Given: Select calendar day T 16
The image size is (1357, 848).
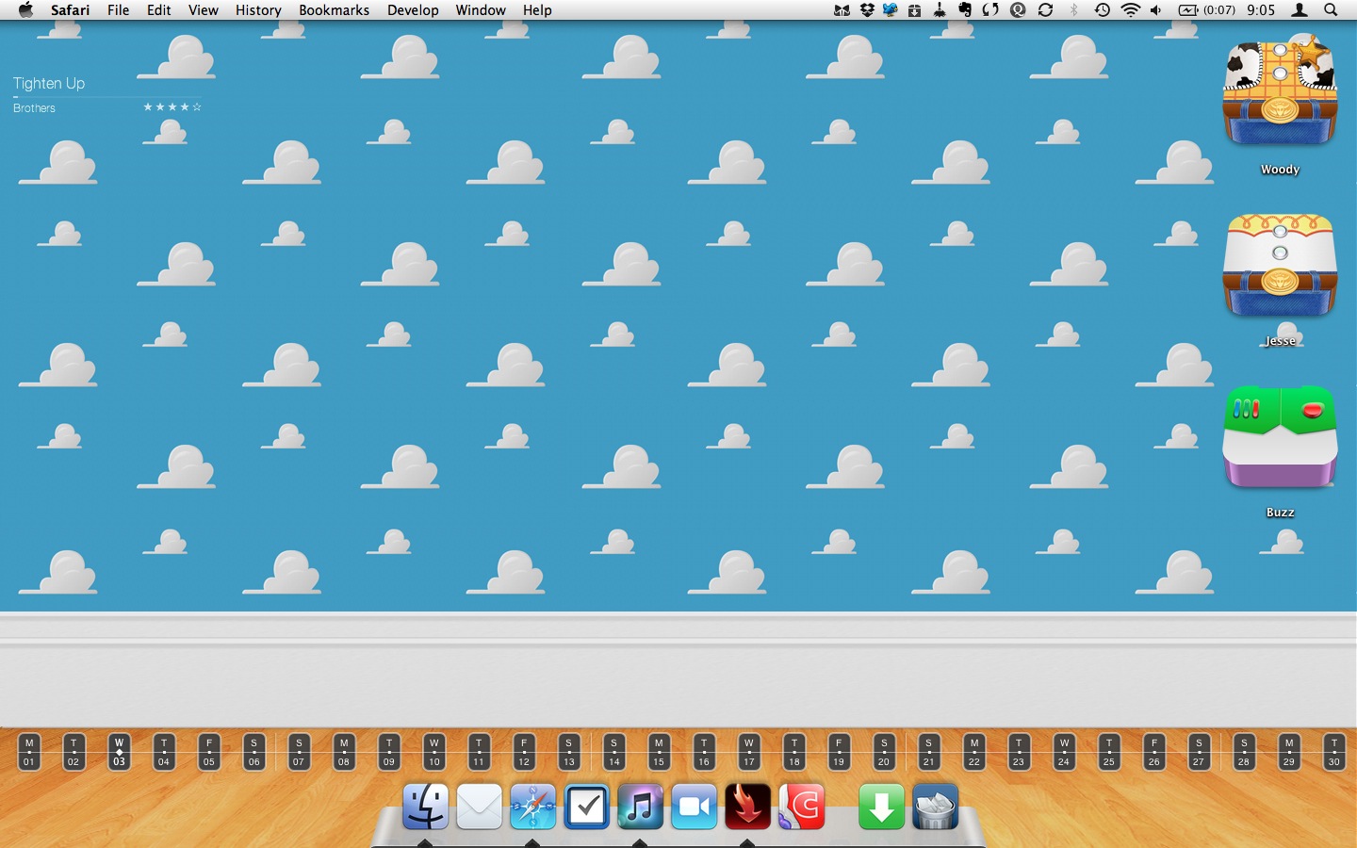Looking at the screenshot, I should pyautogui.click(x=704, y=752).
